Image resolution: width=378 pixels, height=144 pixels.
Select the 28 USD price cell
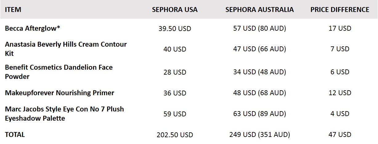(x=175, y=72)
